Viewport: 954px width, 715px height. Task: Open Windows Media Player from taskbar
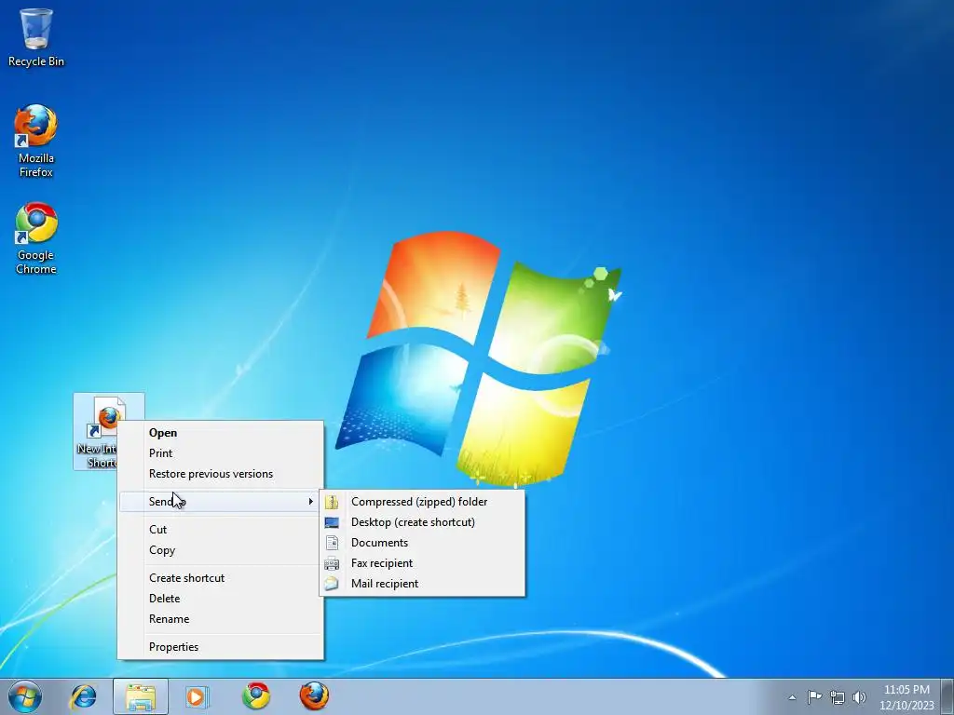(198, 696)
